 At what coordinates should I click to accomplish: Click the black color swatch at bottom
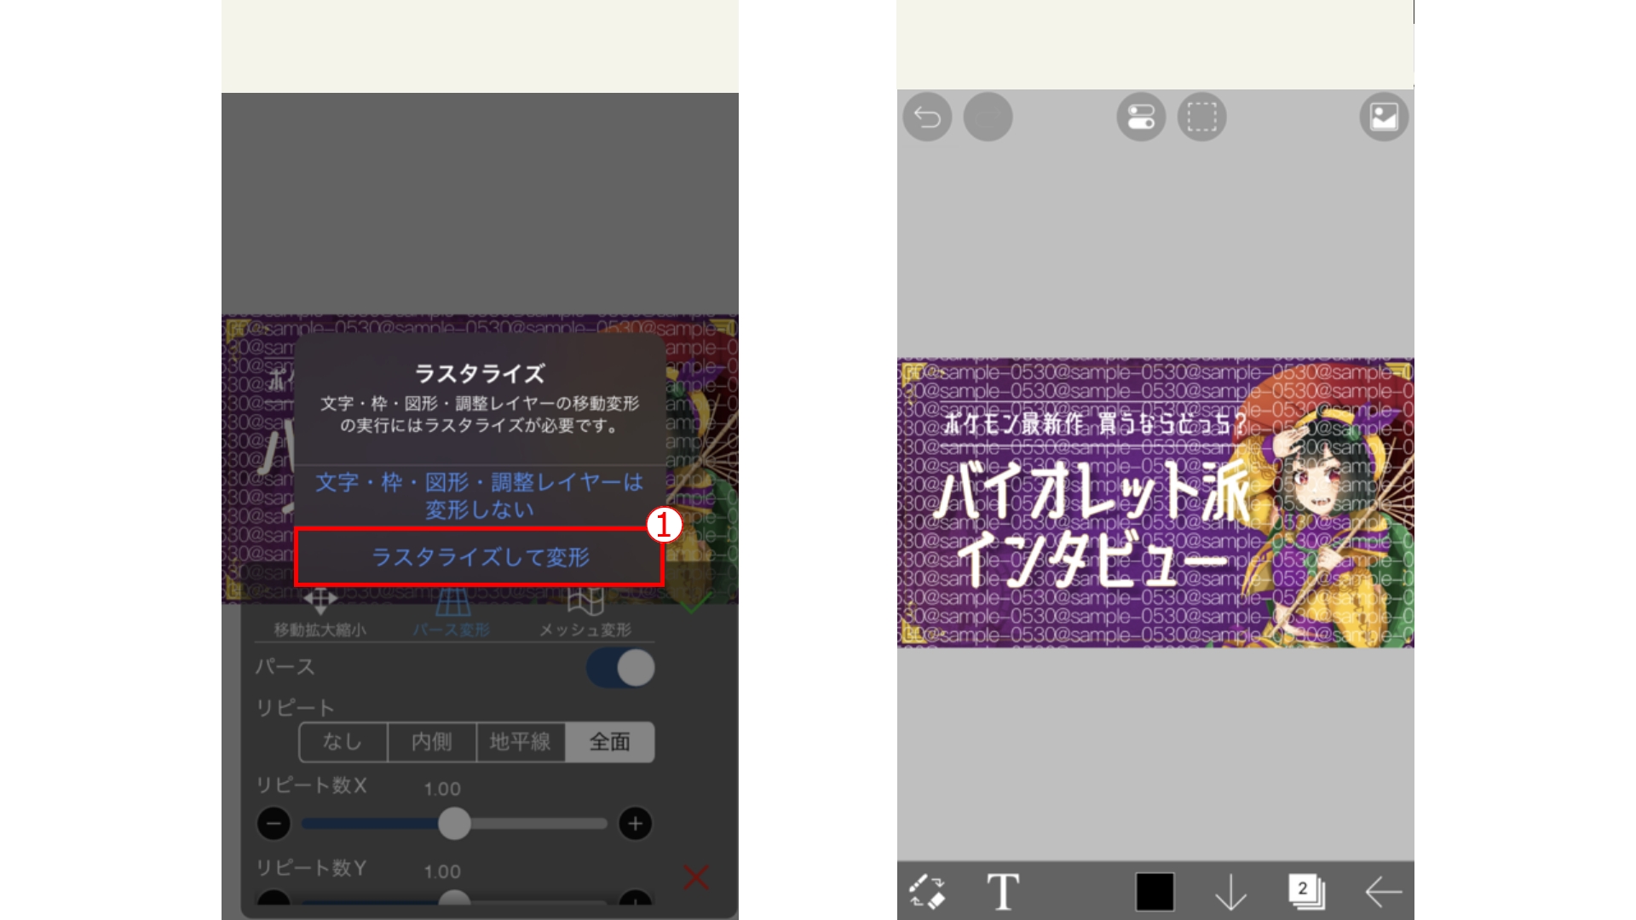pyautogui.click(x=1153, y=891)
